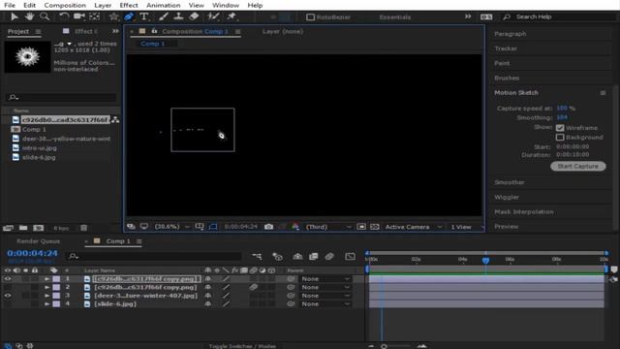This screenshot has height=349, width=620.
Task: Click the draft 3D icon in timeline
Action: pyautogui.click(x=278, y=256)
